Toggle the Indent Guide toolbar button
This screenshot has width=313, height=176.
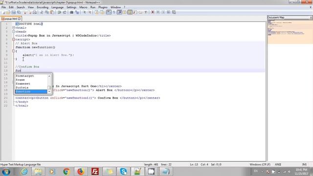[119, 12]
